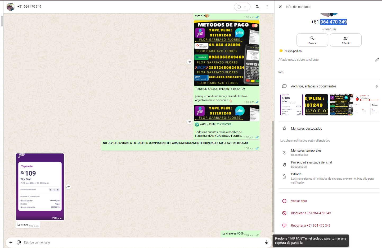Open Privacidad avanzada del chat setting
This screenshot has width=382, height=248.
[311, 164]
